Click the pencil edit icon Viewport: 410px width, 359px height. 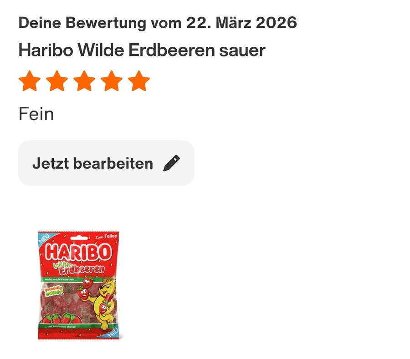(172, 163)
